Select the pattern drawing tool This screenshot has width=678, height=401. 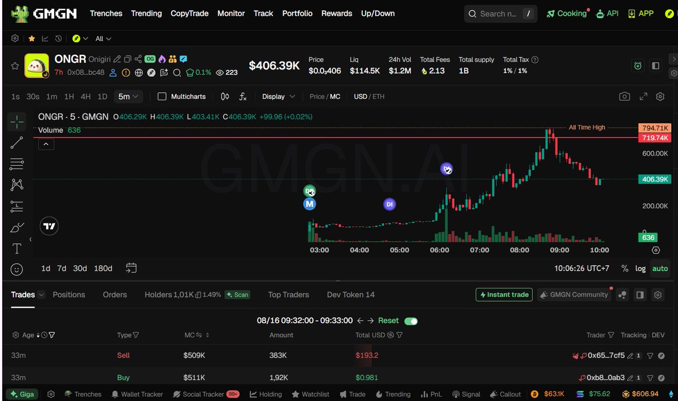pos(17,184)
